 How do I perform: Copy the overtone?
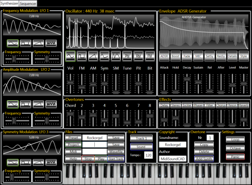point(204,144)
